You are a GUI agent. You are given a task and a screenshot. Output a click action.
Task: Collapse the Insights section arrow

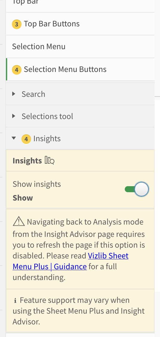pyautogui.click(x=14, y=138)
